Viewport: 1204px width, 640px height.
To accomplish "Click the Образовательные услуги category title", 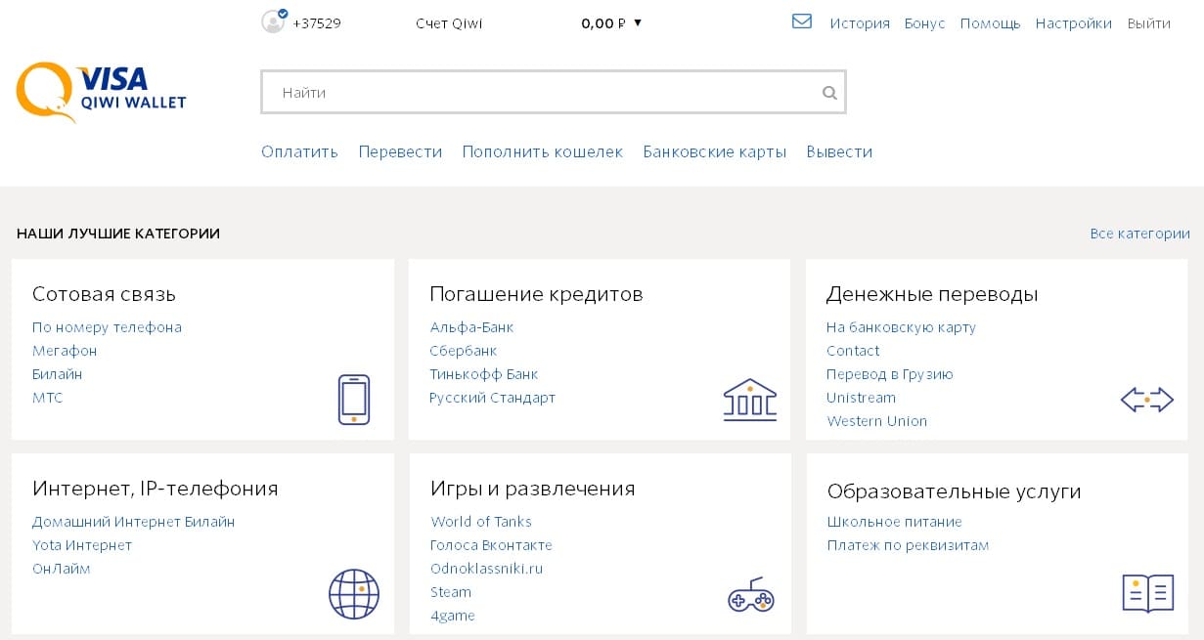I will click(x=955, y=491).
